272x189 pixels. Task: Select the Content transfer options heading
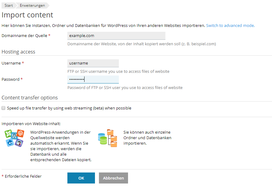[x=30, y=98]
